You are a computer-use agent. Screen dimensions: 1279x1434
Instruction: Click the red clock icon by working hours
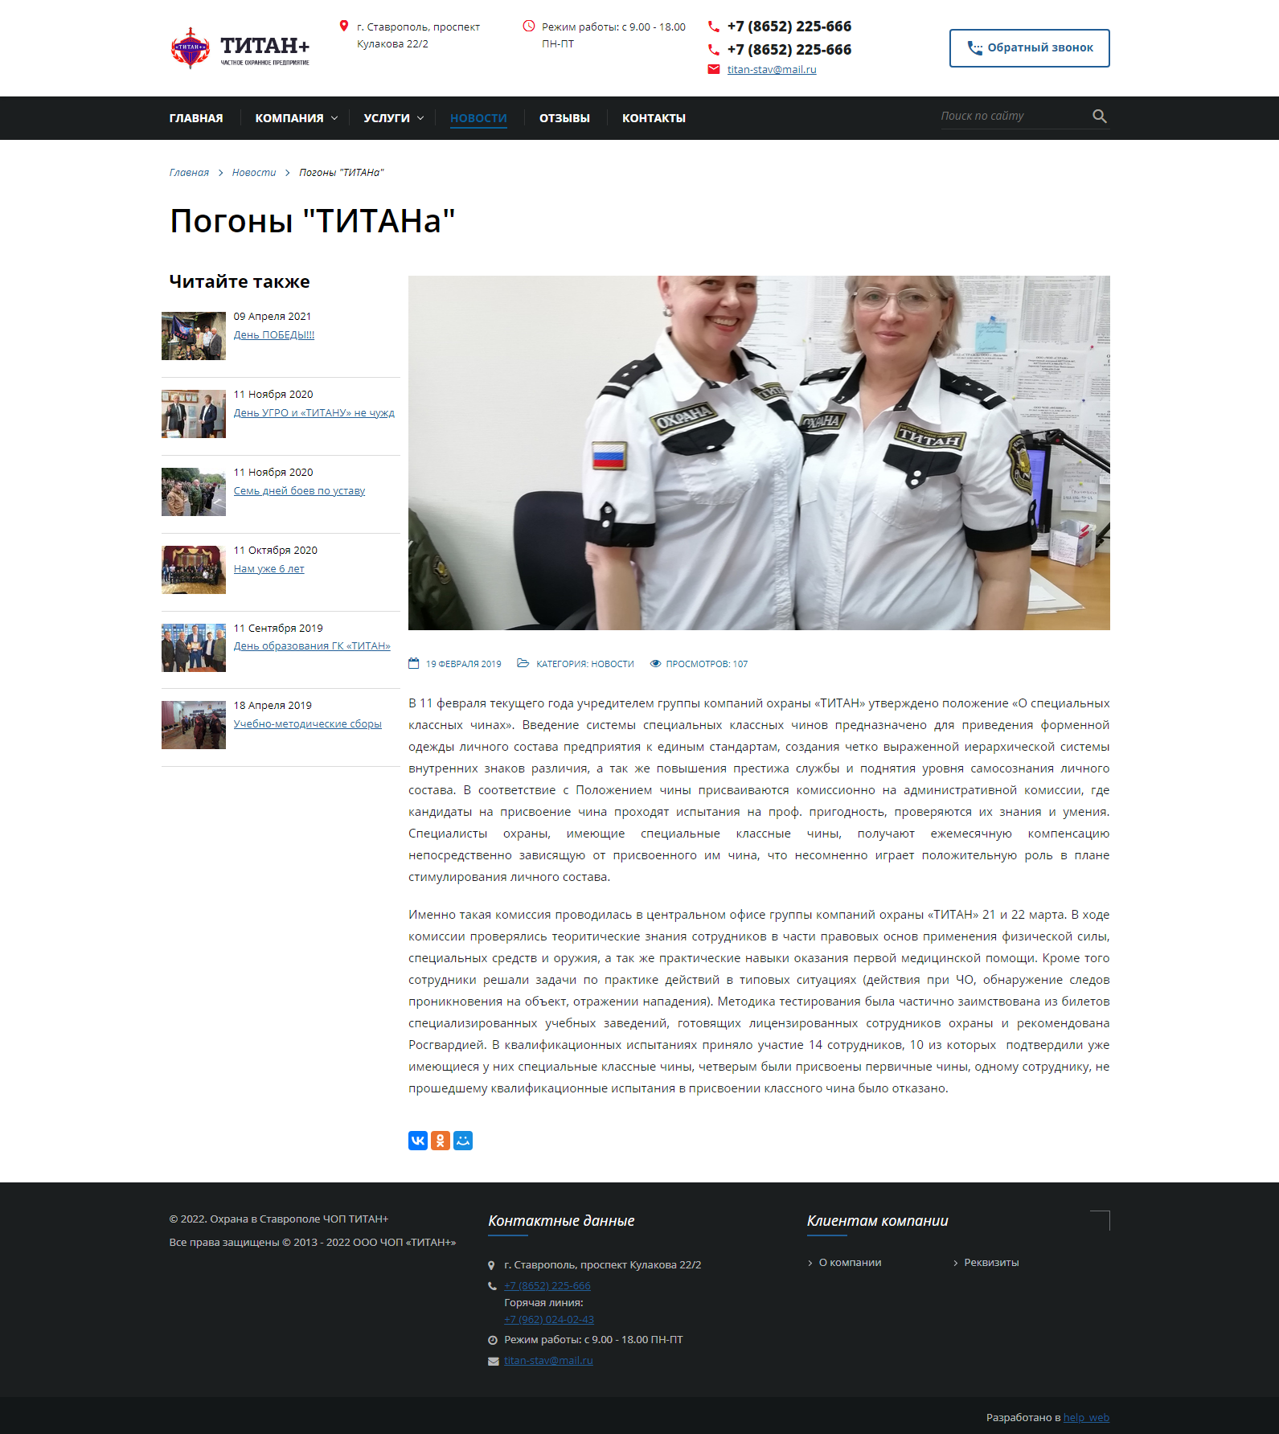(x=529, y=26)
